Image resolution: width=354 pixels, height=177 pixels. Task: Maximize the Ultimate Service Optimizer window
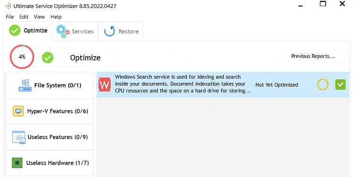(x=323, y=4)
